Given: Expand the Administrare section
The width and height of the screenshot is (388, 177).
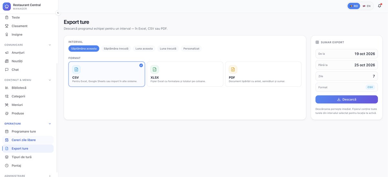Looking at the screenshot, I should pyautogui.click(x=50, y=176).
